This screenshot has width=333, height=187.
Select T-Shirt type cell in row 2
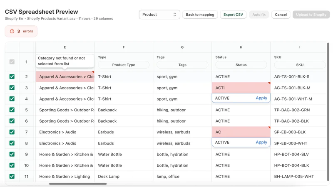[x=124, y=76]
